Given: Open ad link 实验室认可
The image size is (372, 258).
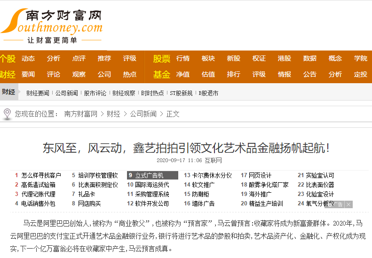Looking at the screenshot, I should coord(320,175).
